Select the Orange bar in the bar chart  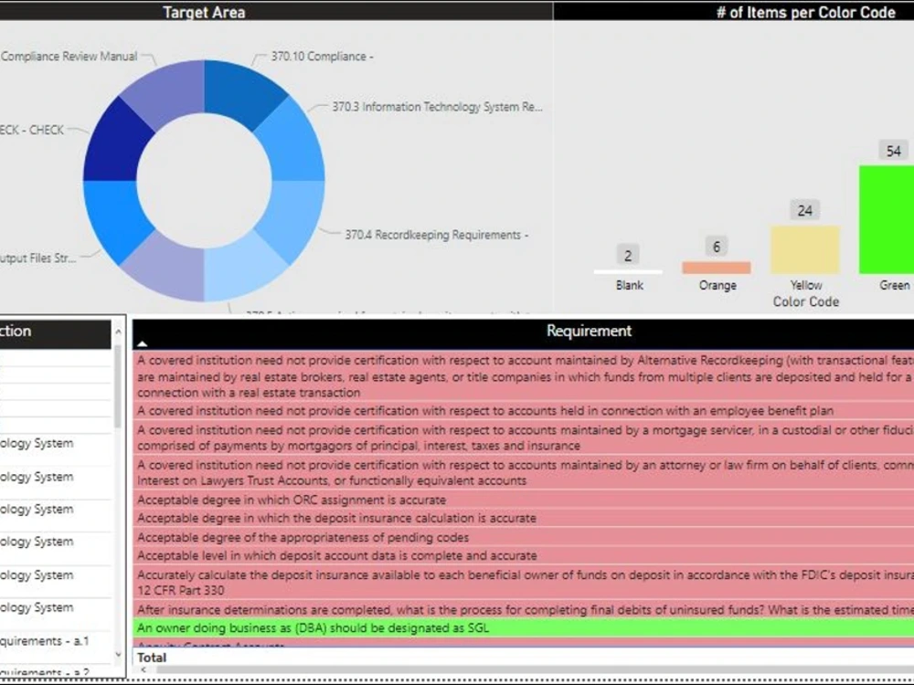point(718,265)
